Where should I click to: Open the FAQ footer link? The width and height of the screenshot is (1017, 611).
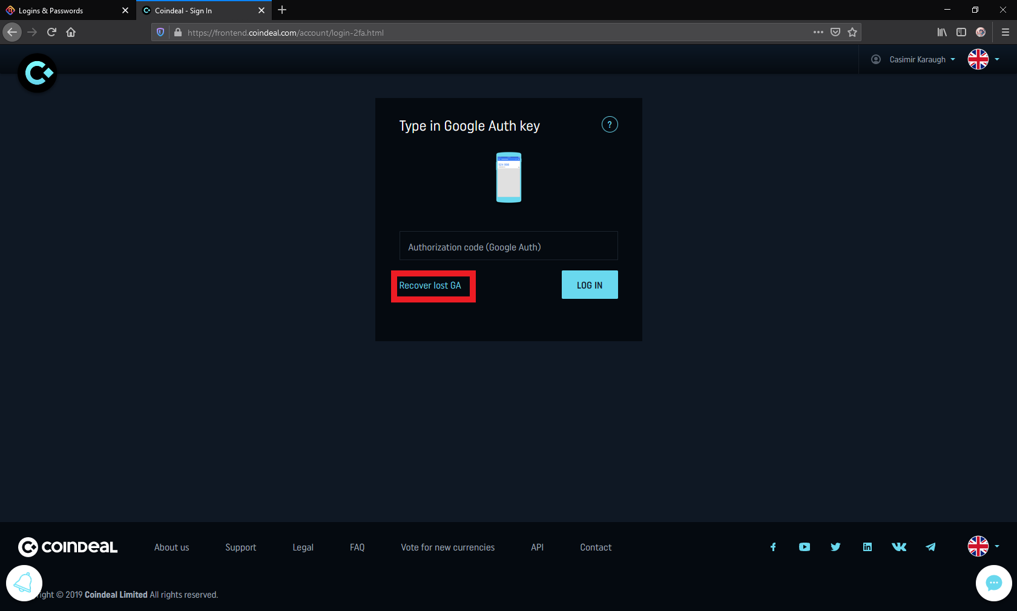357,547
